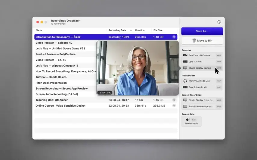Image resolution: width=257 pixels, height=160 pixels.
Task: Sort recordings by the Name column
Action: pyautogui.click(x=39, y=30)
